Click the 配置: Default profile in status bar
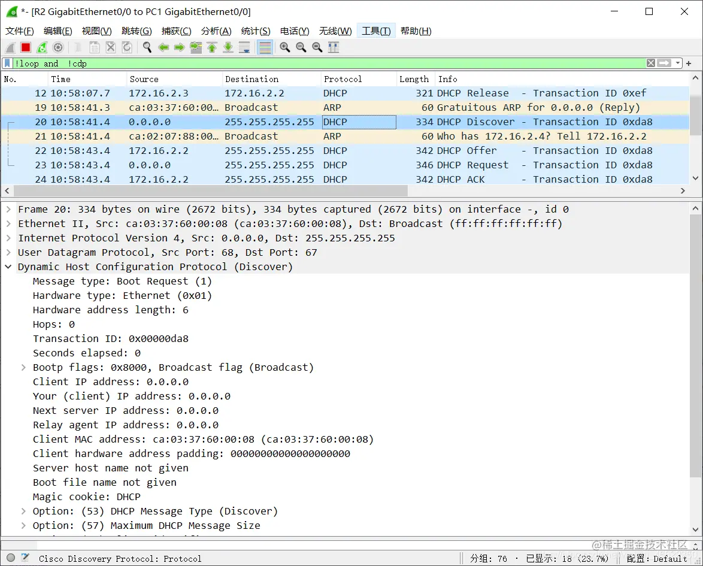 click(657, 558)
